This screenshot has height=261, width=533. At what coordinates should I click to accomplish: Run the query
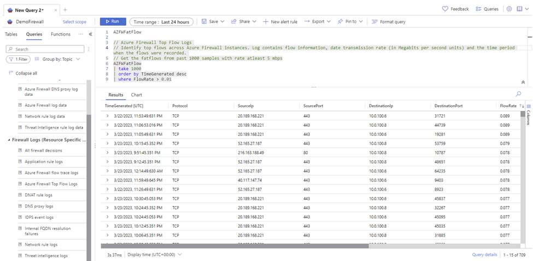[113, 21]
